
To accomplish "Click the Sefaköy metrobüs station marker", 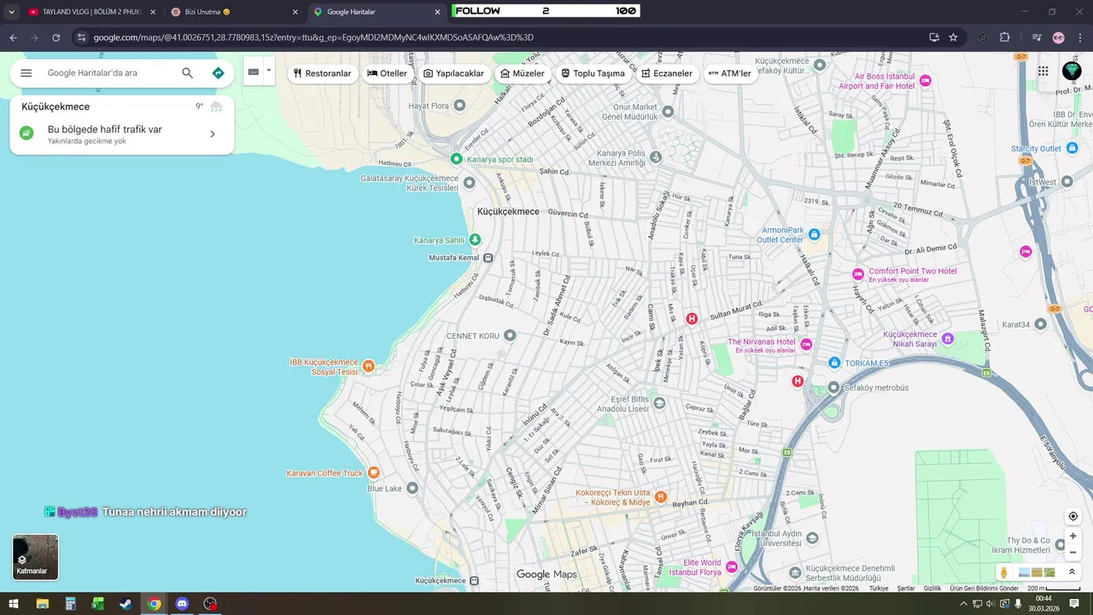I will [x=834, y=388].
